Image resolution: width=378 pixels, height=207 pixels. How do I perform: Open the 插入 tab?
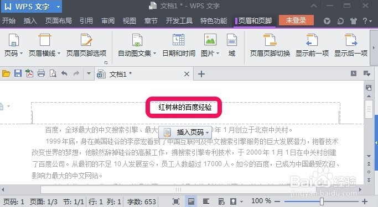point(30,21)
